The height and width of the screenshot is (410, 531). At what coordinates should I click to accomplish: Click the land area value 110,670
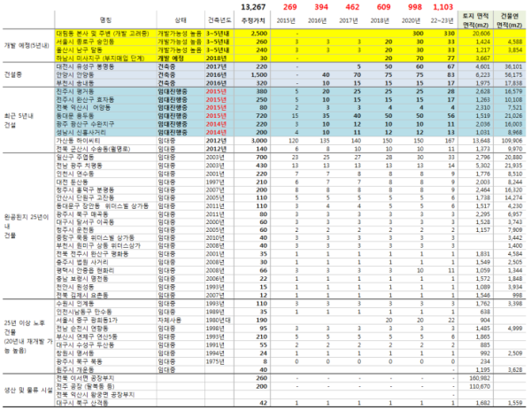[480, 386]
